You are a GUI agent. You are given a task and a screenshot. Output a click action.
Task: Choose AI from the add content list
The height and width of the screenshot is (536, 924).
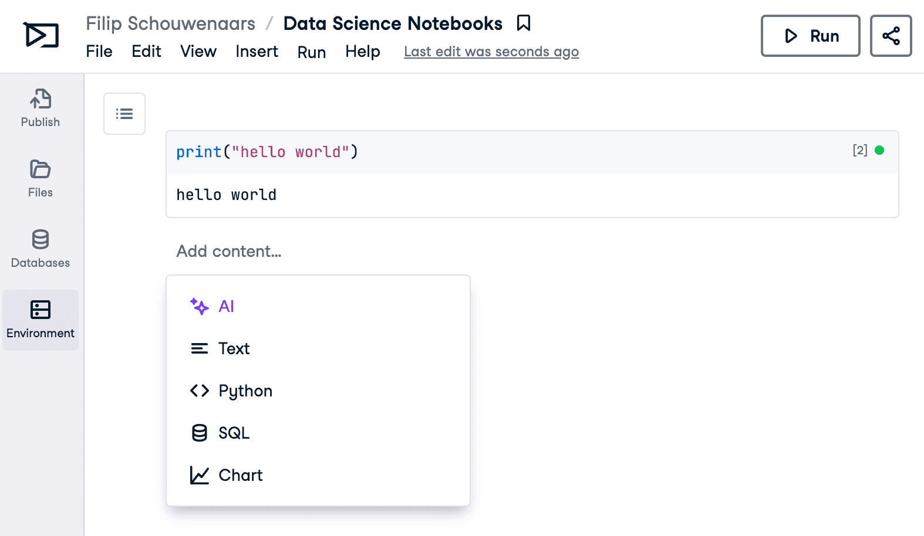pyautogui.click(x=226, y=306)
